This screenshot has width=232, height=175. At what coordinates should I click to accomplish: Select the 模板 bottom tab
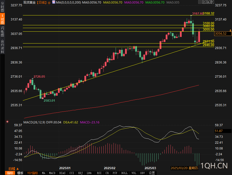coord(20,173)
